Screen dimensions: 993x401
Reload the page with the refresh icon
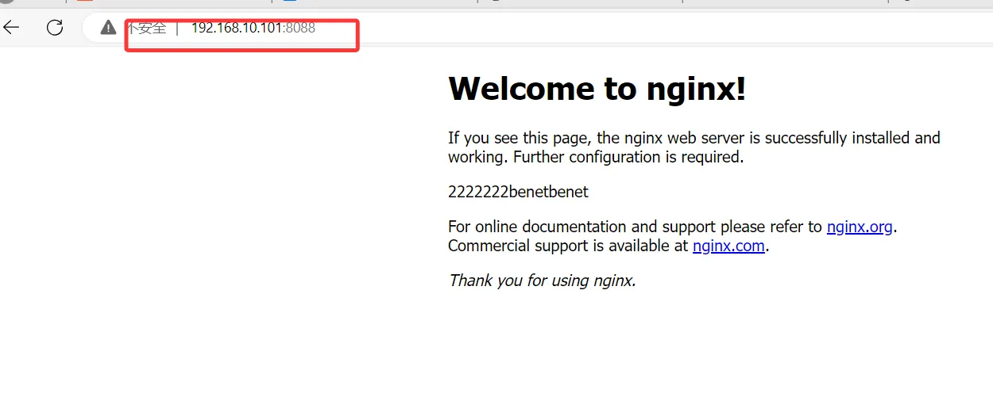point(55,28)
